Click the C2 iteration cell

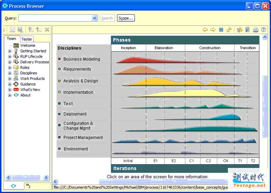pyautogui.click(x=208, y=161)
